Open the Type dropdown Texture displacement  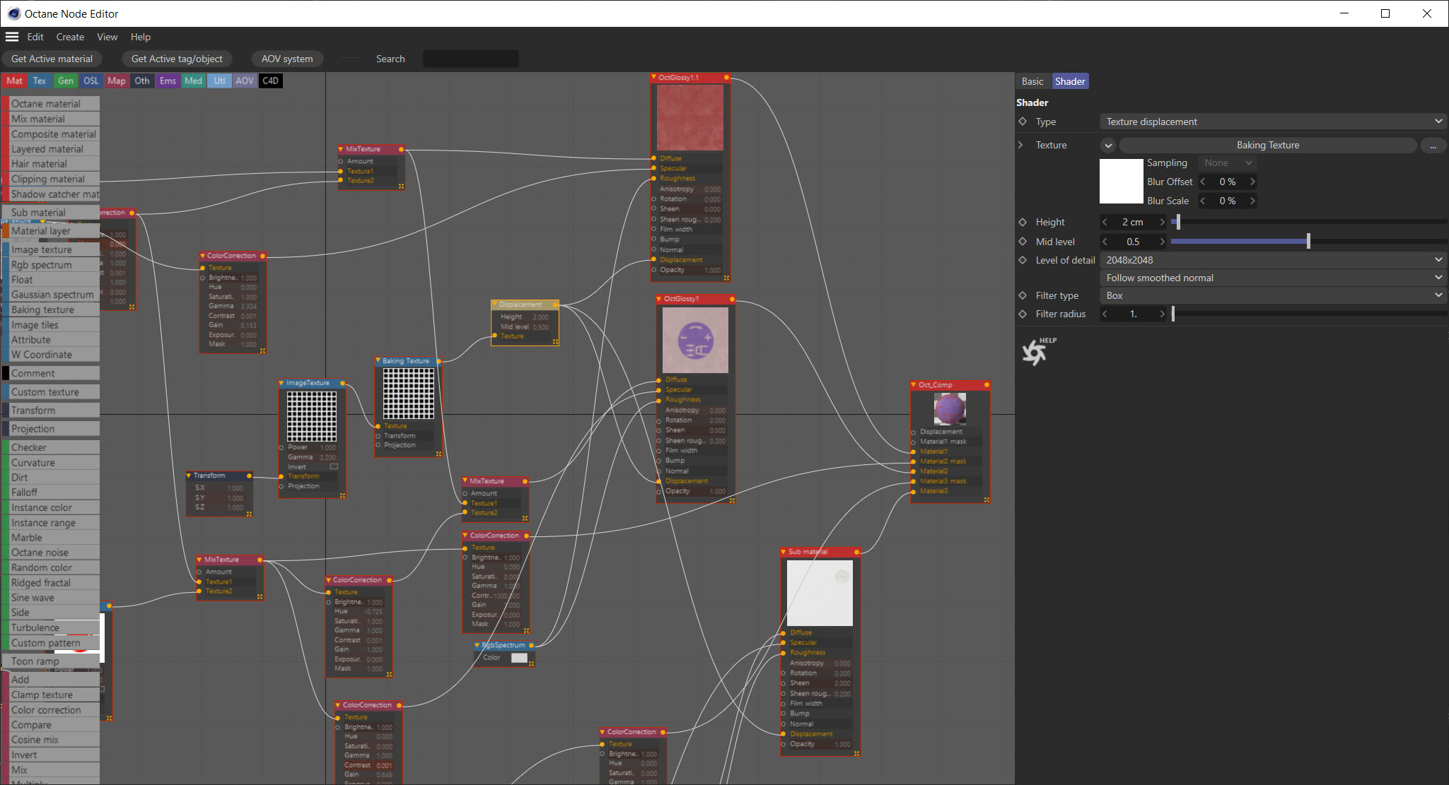point(1272,122)
